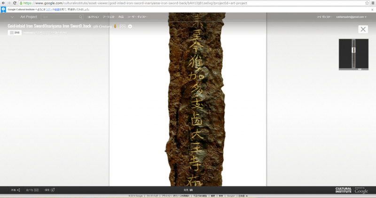
Task: Click the 5th Century date text
Action: coord(102,26)
